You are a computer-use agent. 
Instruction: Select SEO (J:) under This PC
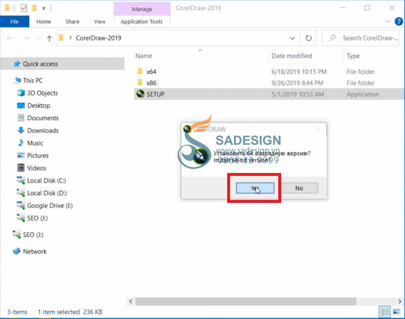click(x=37, y=218)
